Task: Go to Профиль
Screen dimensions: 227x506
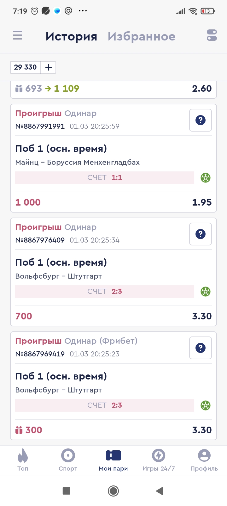Action: point(204,460)
